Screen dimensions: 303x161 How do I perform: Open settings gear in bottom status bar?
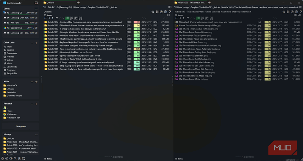pos(2,158)
